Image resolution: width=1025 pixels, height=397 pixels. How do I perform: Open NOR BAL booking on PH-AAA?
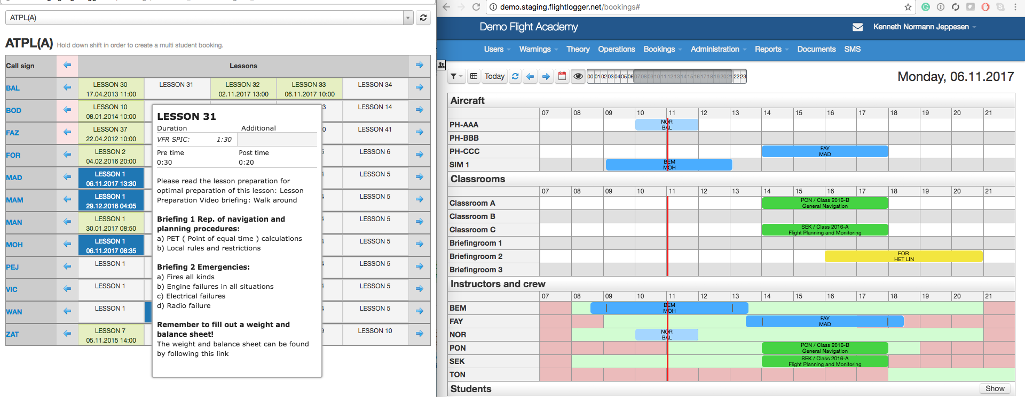667,125
